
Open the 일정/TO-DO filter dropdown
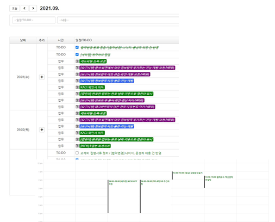(34, 20)
